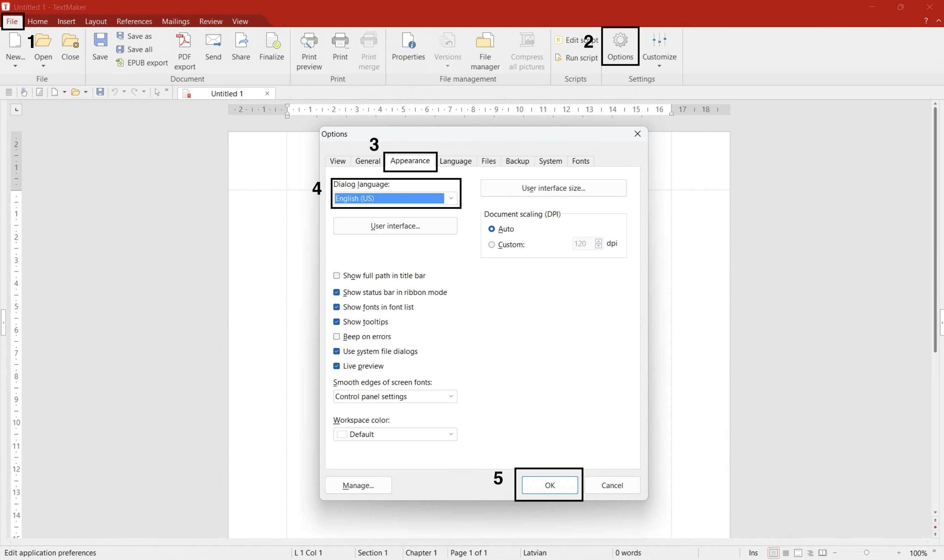Click the User interface size button
This screenshot has width=944, height=560.
pos(553,188)
